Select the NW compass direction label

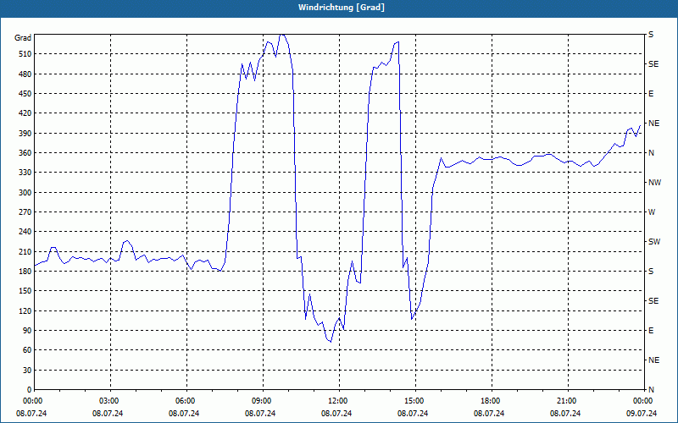coord(654,183)
